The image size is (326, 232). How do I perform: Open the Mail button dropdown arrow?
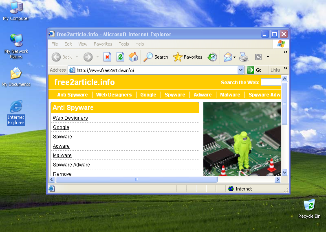click(x=235, y=57)
